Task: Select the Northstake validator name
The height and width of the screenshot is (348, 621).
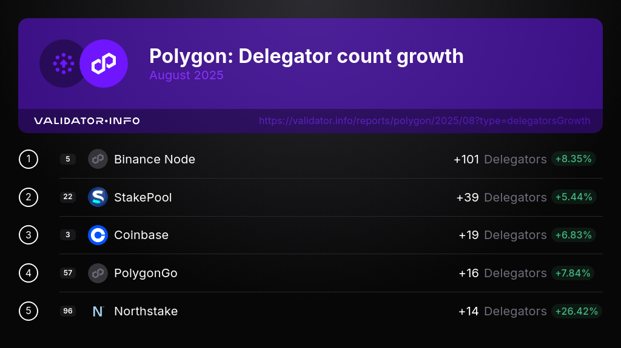Action: (x=146, y=311)
